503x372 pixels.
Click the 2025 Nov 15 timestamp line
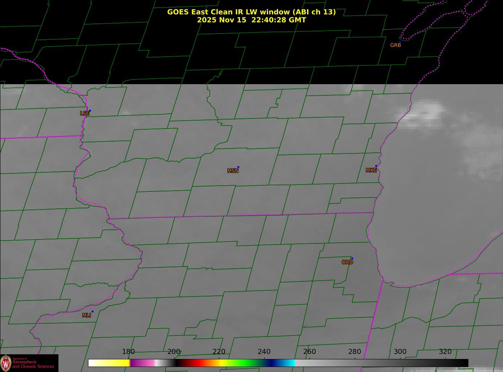(251, 20)
